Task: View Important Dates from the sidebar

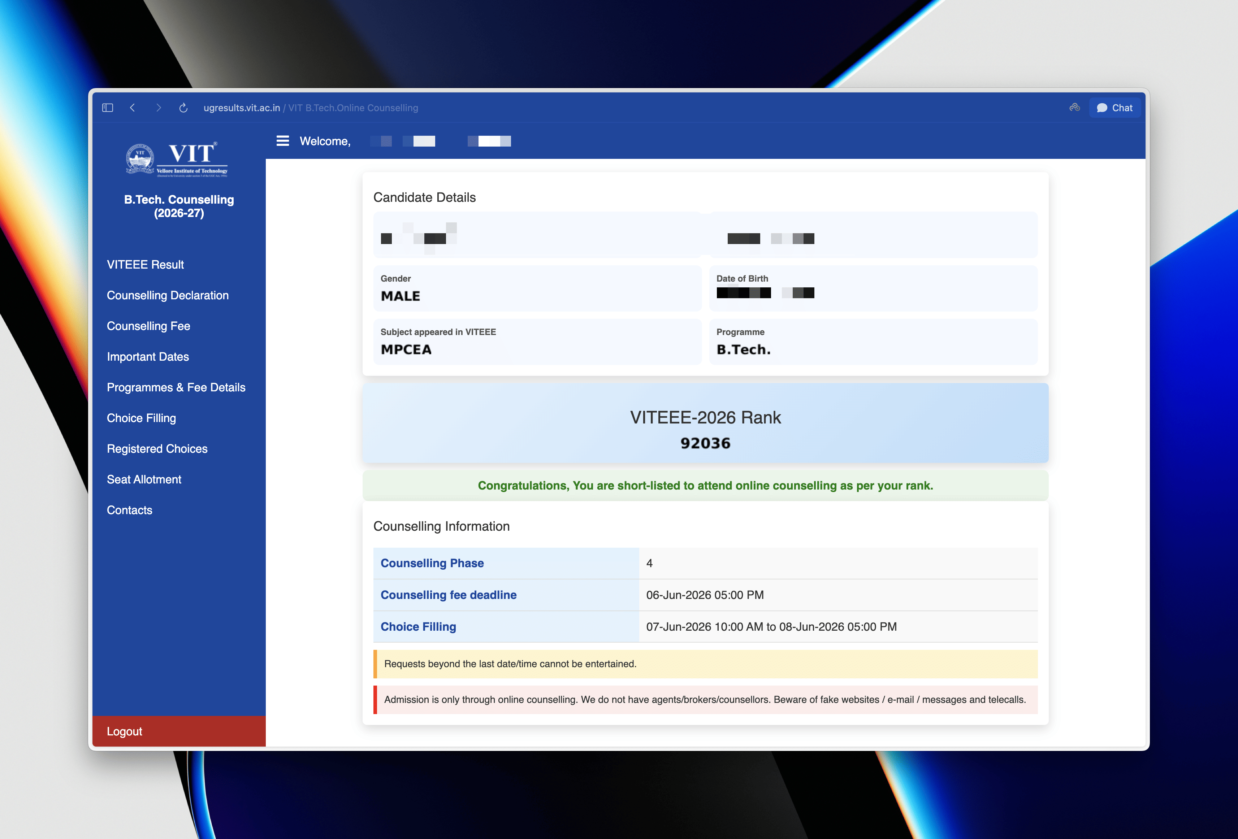Action: coord(148,357)
